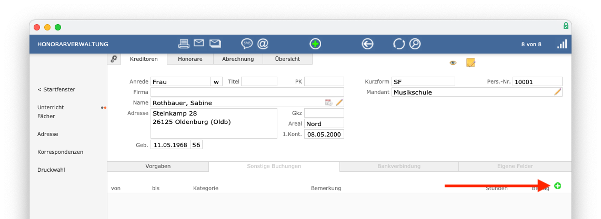Open the Eigene Felder subtab
Image resolution: width=601 pixels, height=219 pixels.
click(x=515, y=166)
